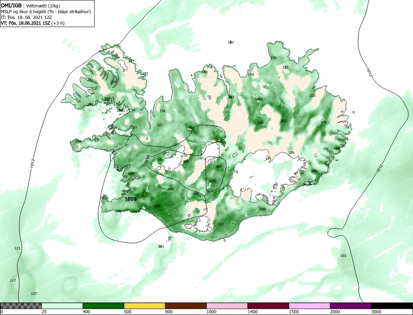
Task: Click the 480 value in the east
Action: (x=324, y=122)
